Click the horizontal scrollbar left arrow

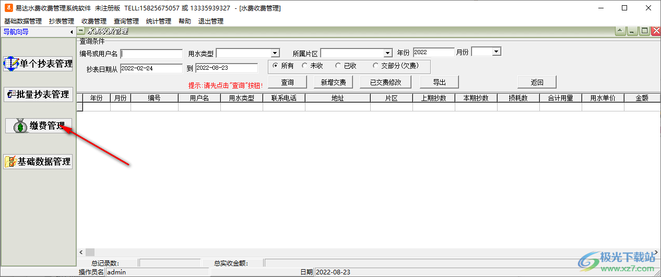coord(81,252)
